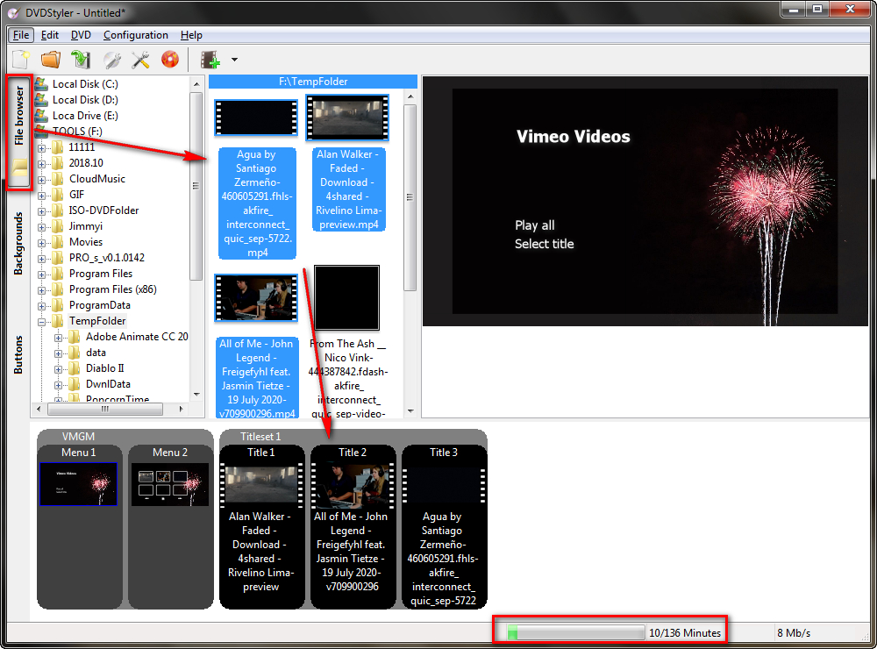Select the ProgramData folder
This screenshot has height=649, width=877.
[100, 305]
